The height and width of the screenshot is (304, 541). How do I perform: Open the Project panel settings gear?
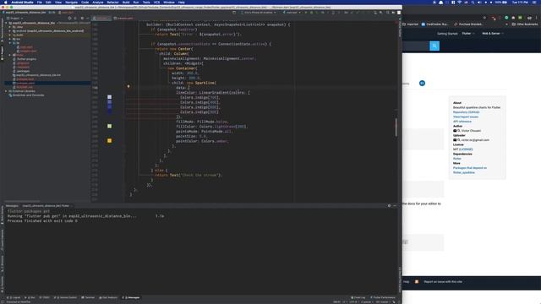pos(82,19)
